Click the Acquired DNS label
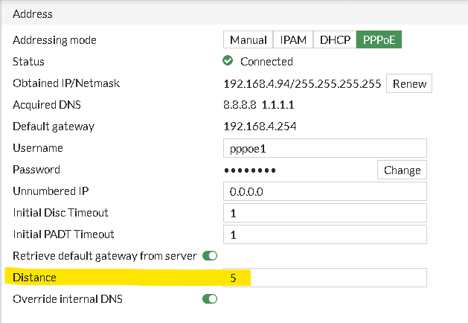This screenshot has height=323, width=468. coord(47,105)
